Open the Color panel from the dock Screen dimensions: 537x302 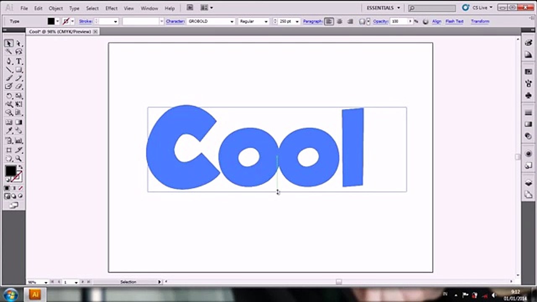pos(529,43)
